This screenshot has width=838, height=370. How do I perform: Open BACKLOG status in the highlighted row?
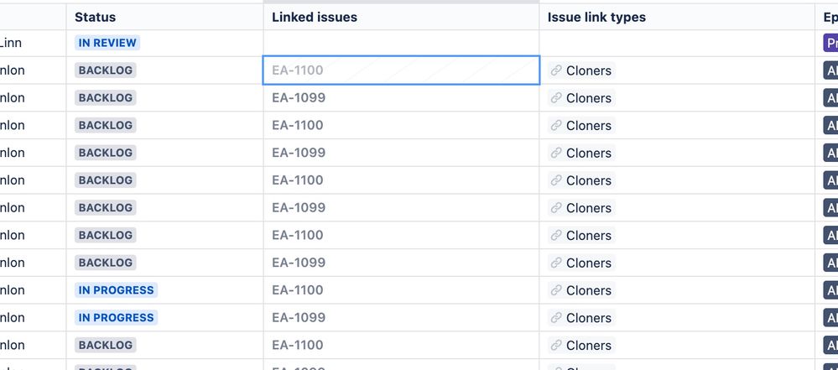[106, 70]
